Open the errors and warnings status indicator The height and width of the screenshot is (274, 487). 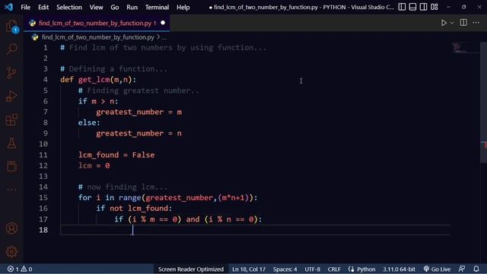point(20,269)
